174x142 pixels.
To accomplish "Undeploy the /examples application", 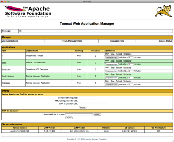I will coord(127,67).
